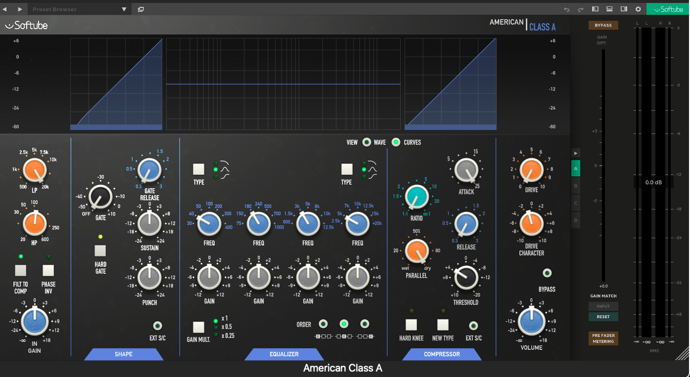The height and width of the screenshot is (377, 690).
Task: Toggle the Shape EXT S/C switch
Action: tap(157, 325)
